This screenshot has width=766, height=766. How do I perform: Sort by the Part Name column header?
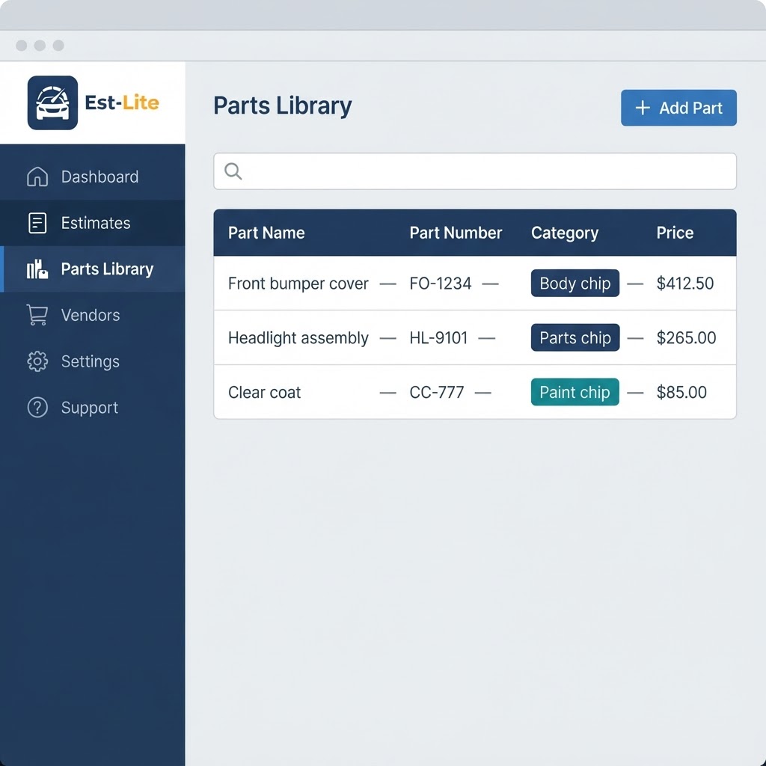pos(266,233)
